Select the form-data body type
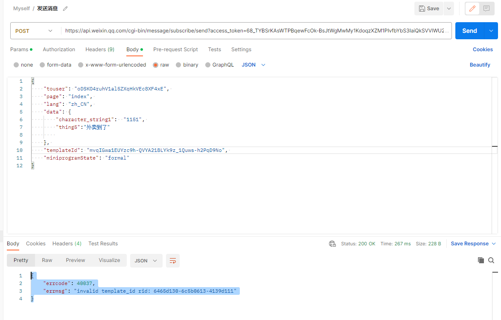501x320 pixels. tap(55, 65)
